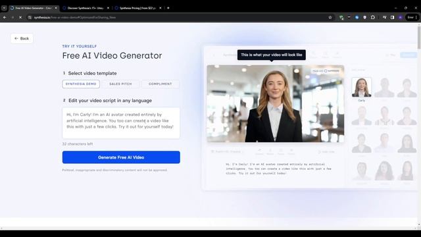Open the Extensions puzzle-piece menu

373,17
